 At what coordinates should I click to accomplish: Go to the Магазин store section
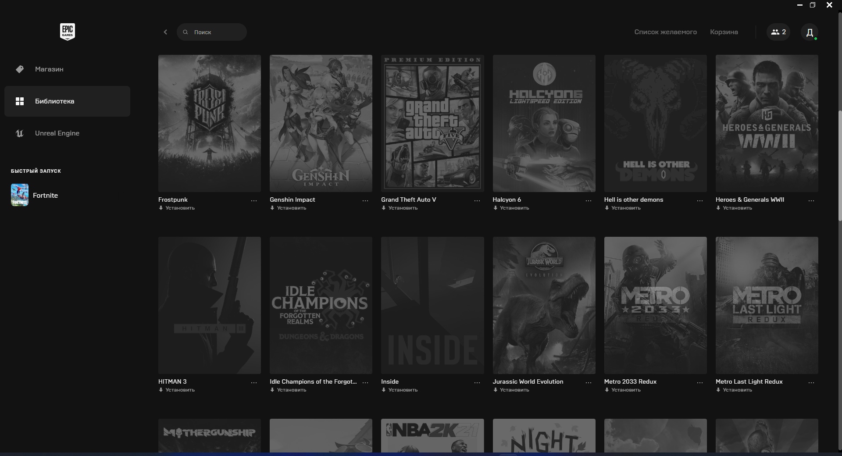[x=49, y=69]
